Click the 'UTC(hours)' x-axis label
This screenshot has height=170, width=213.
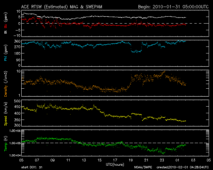coord(115,165)
